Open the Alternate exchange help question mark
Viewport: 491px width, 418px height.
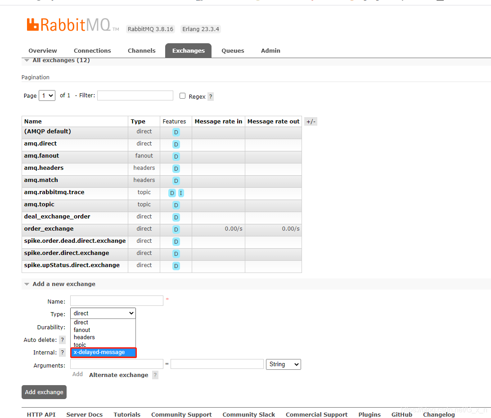[155, 375]
